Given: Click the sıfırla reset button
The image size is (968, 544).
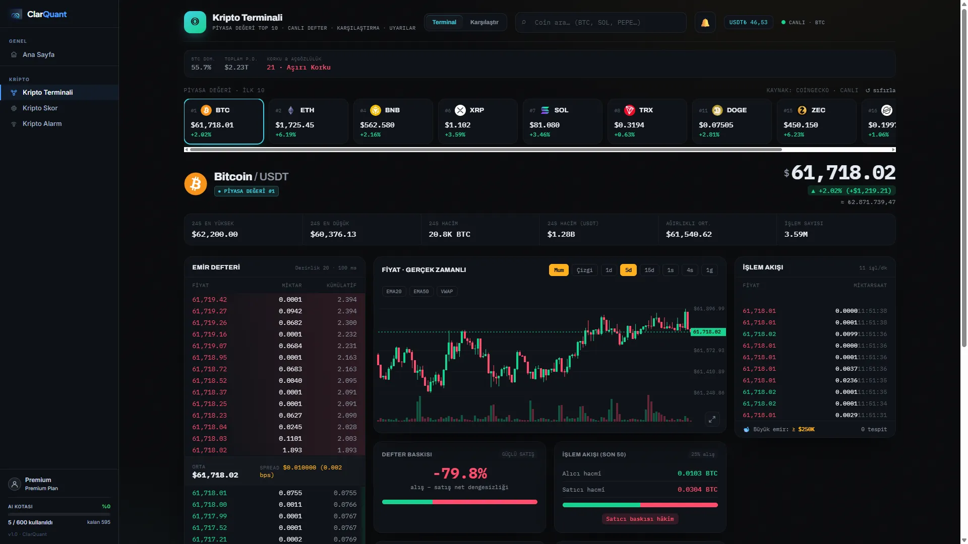Looking at the screenshot, I should pos(881,91).
